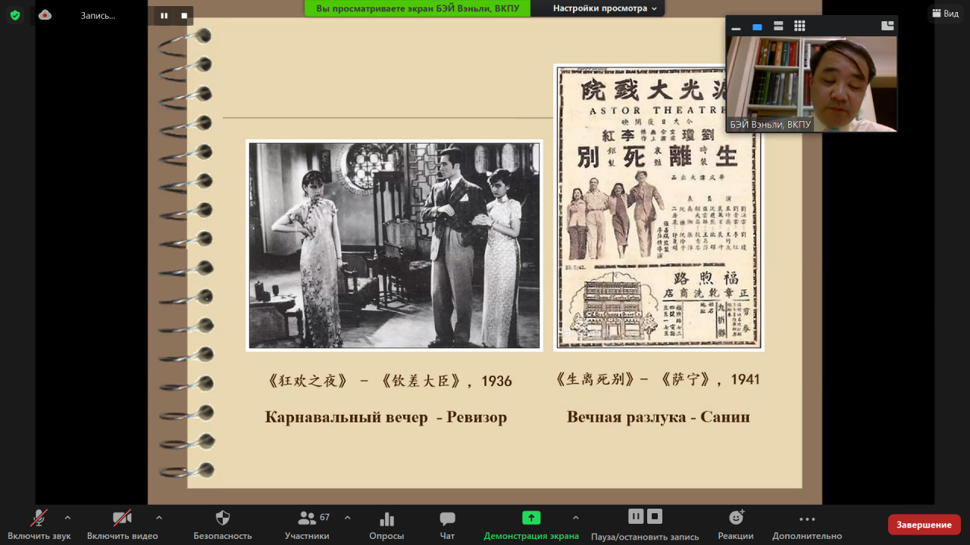The width and height of the screenshot is (970, 545).
Task: Stop recording using top-left stop button
Action: click(184, 15)
